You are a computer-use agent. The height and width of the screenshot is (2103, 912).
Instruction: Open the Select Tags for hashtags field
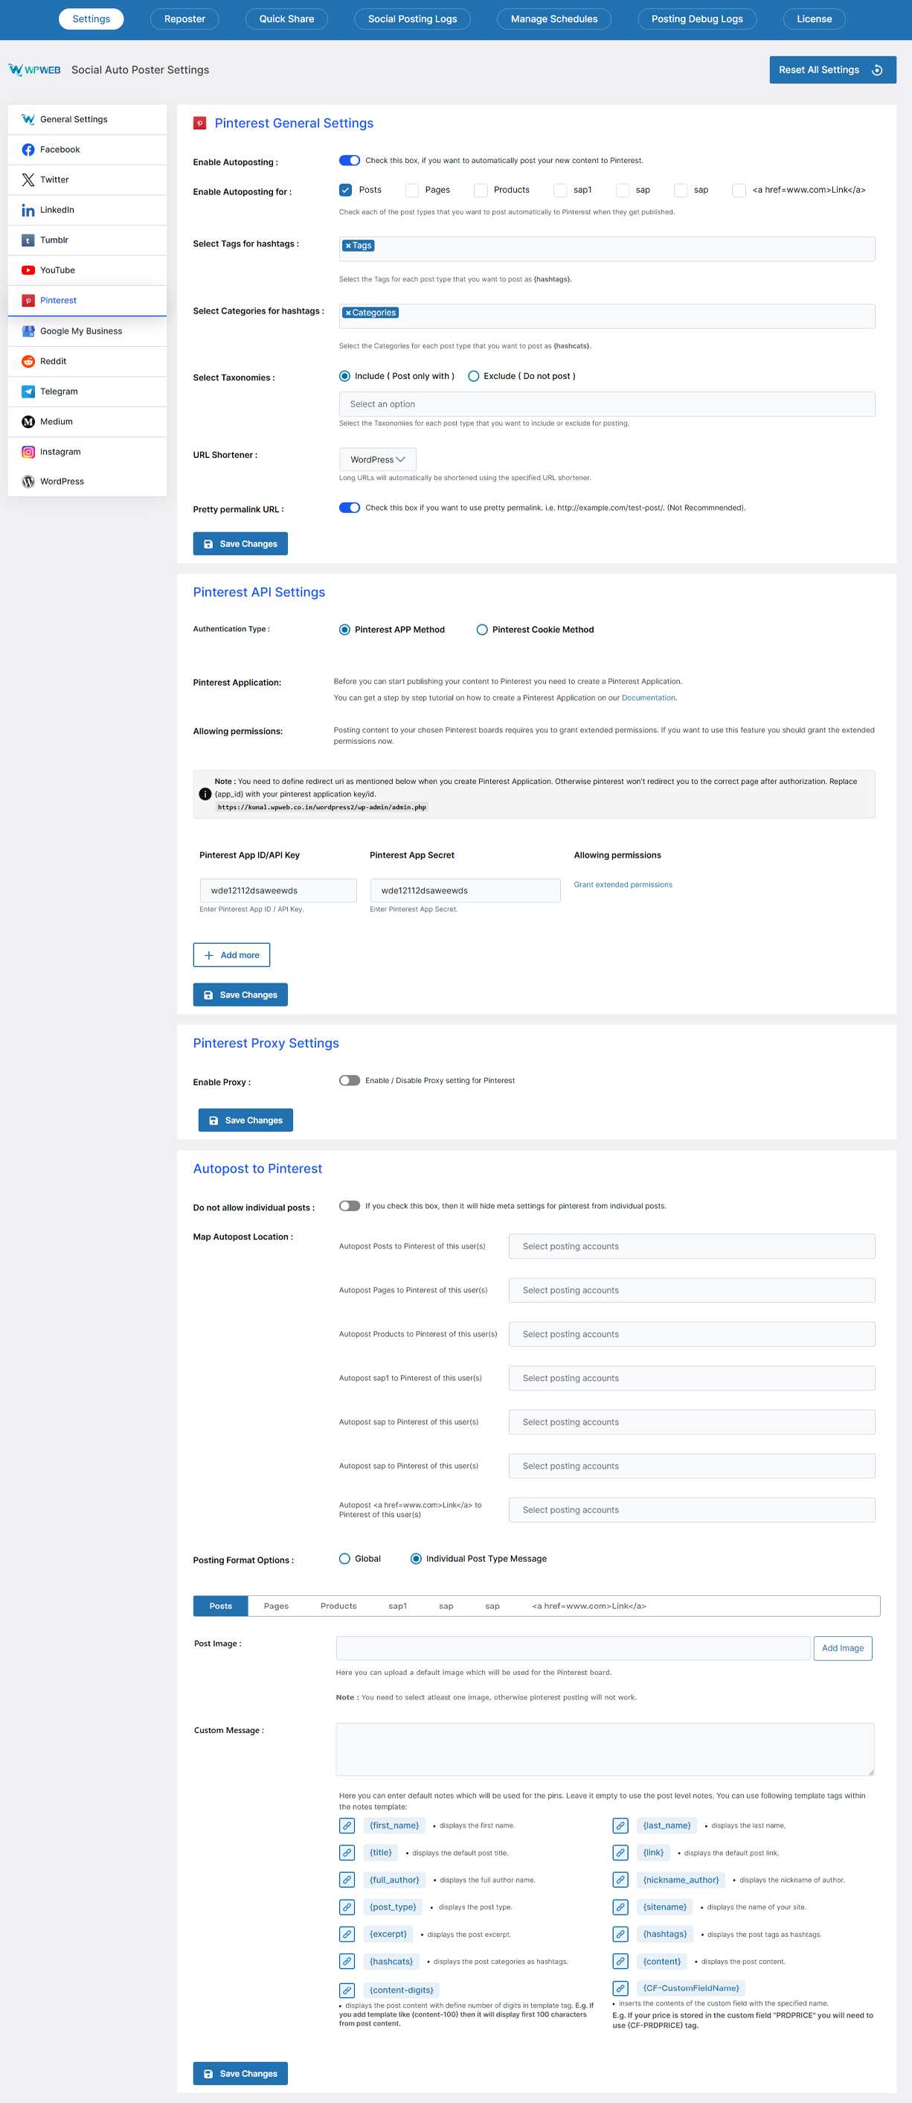tap(607, 249)
